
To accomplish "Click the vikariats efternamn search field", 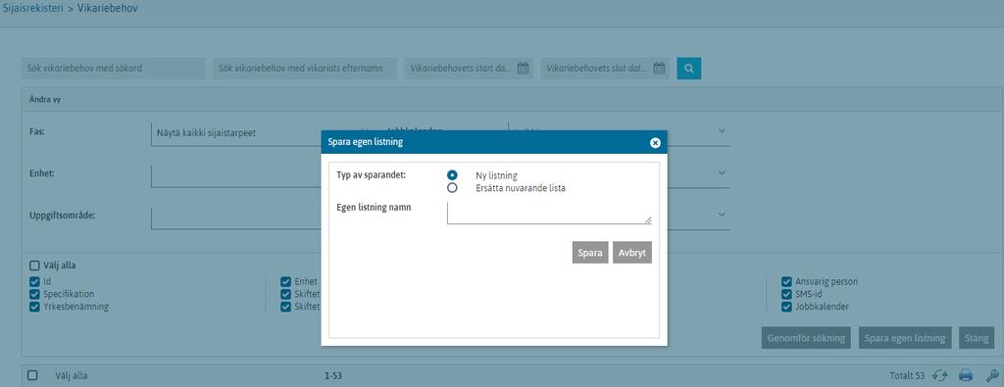I will point(305,69).
